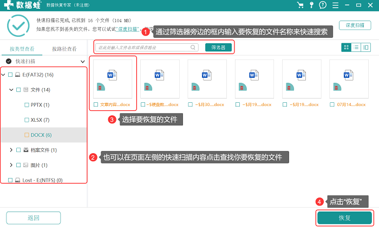
Task: Expand the 档案文件 (1) folder
Action: [11, 150]
